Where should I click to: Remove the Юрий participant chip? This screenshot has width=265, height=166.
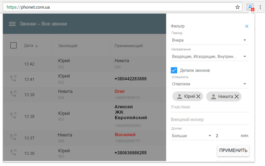click(198, 97)
